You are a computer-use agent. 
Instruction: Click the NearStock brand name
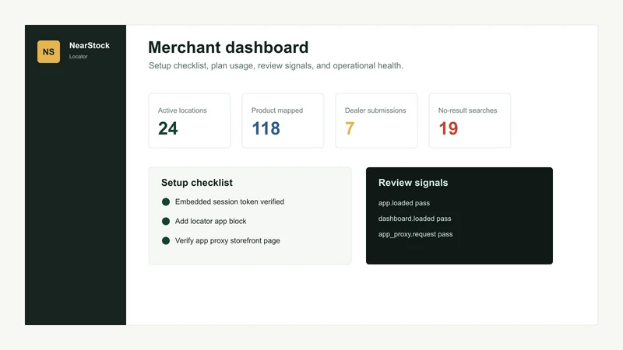tap(90, 46)
